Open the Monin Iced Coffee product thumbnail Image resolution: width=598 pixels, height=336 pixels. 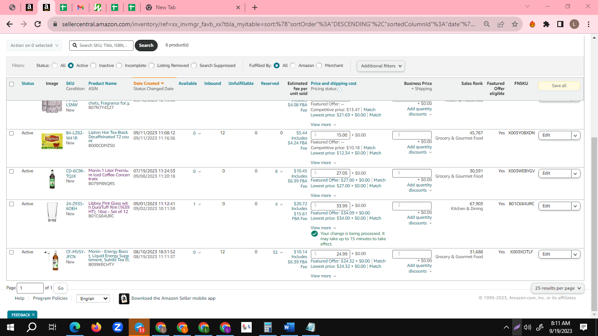pyautogui.click(x=52, y=179)
